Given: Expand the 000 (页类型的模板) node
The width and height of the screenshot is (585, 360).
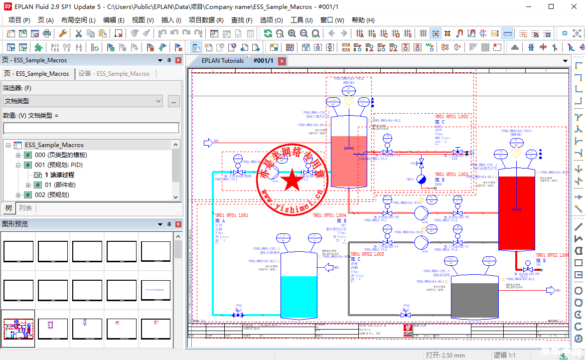Looking at the screenshot, I should [x=18, y=155].
